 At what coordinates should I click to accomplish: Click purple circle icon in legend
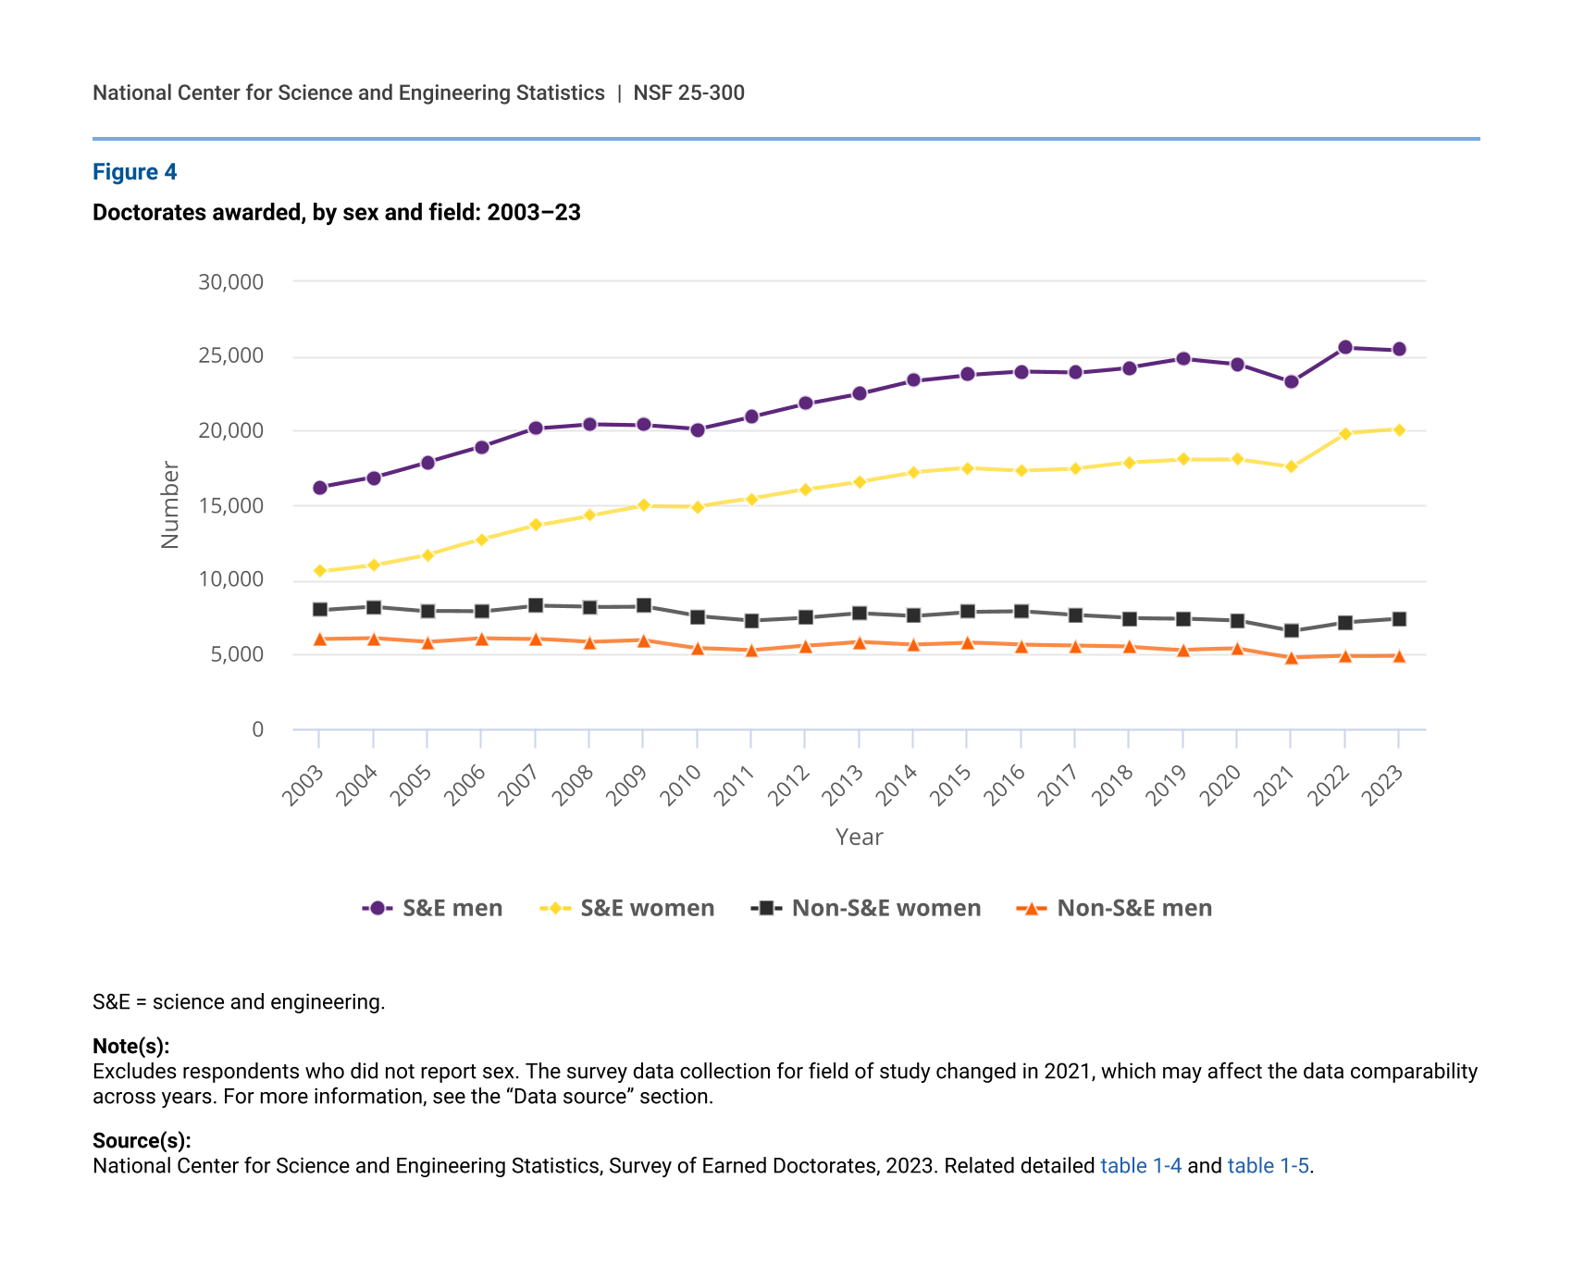coord(378,908)
